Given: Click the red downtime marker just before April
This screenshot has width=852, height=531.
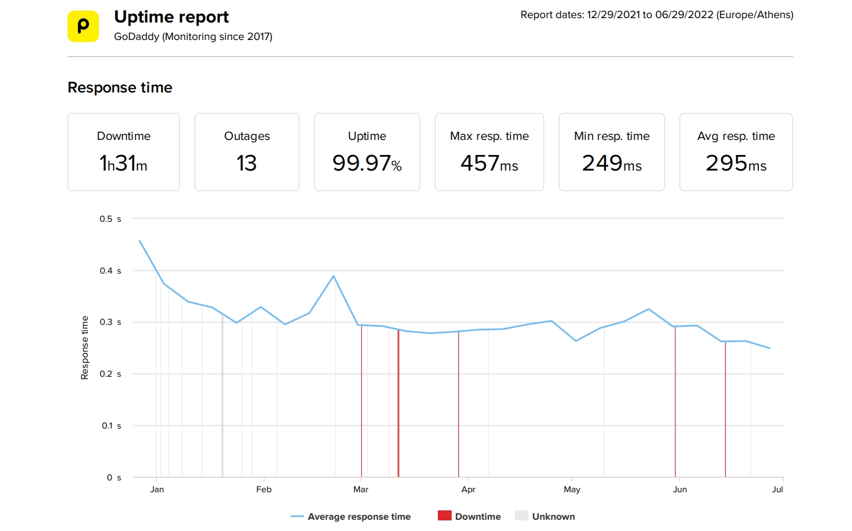Looking at the screenshot, I should point(458,404).
